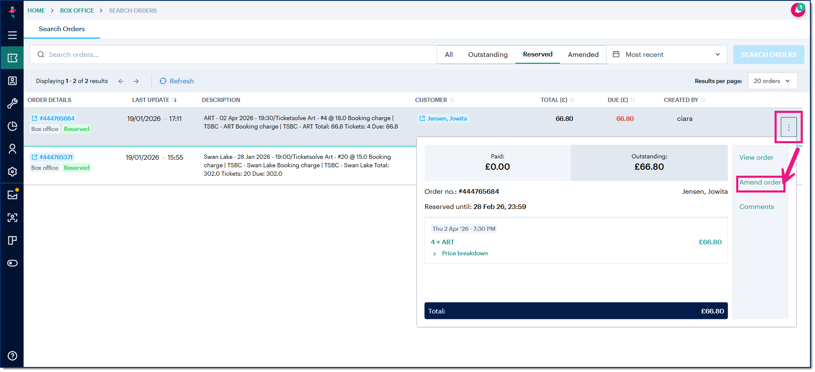Click the 4 × ART ticket line
815x372 pixels.
click(442, 242)
